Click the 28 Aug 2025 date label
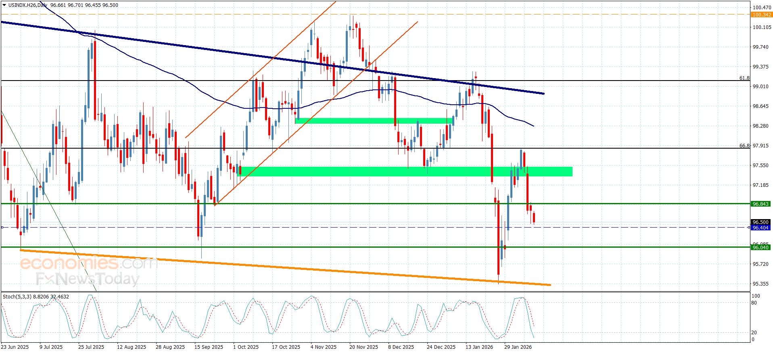Image resolution: width=773 pixels, height=352 pixels. [170, 347]
